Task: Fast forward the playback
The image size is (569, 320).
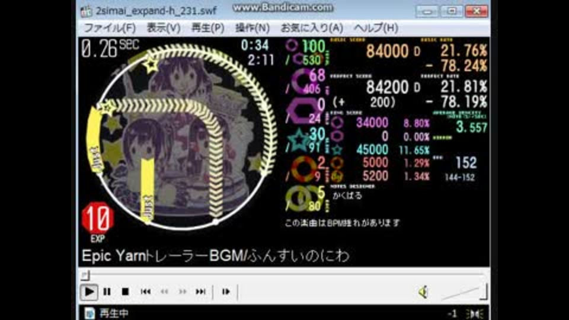Action: [183, 292]
